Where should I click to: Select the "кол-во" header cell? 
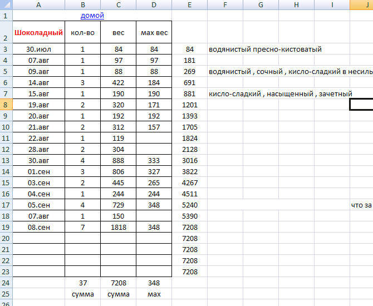82,33
